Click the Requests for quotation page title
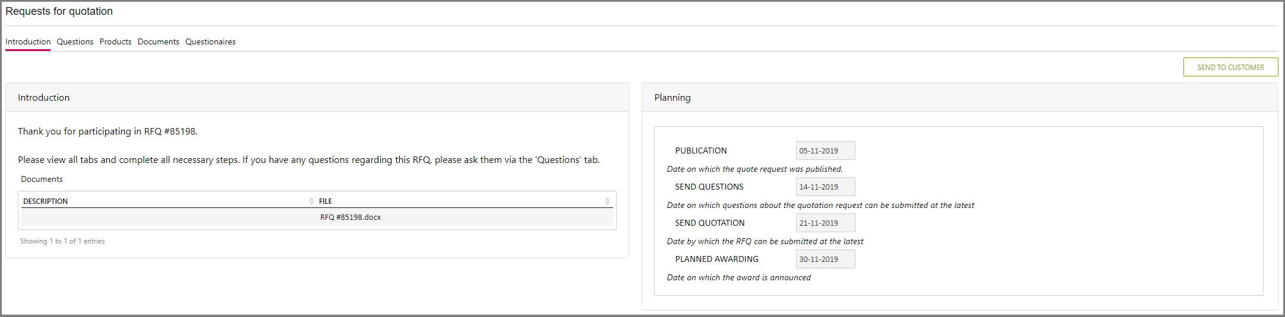This screenshot has width=1285, height=317. (x=59, y=11)
